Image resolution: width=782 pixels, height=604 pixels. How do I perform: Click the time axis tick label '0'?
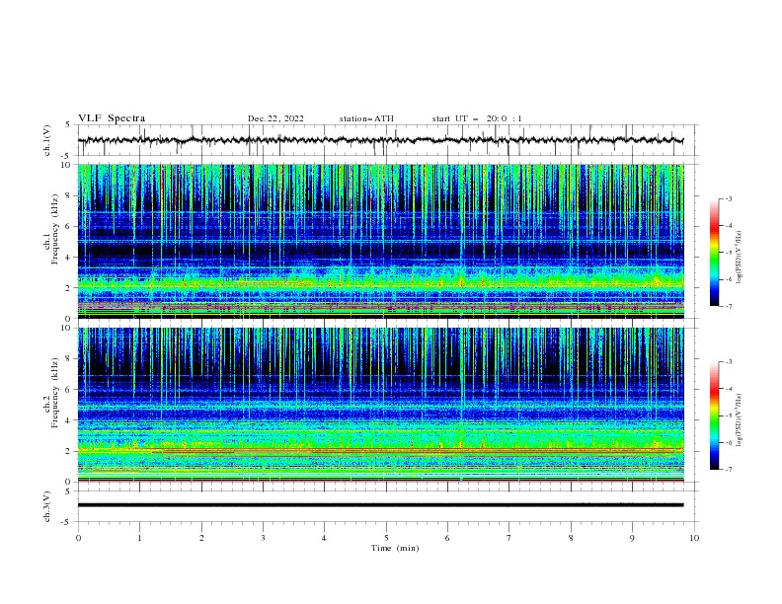click(78, 538)
